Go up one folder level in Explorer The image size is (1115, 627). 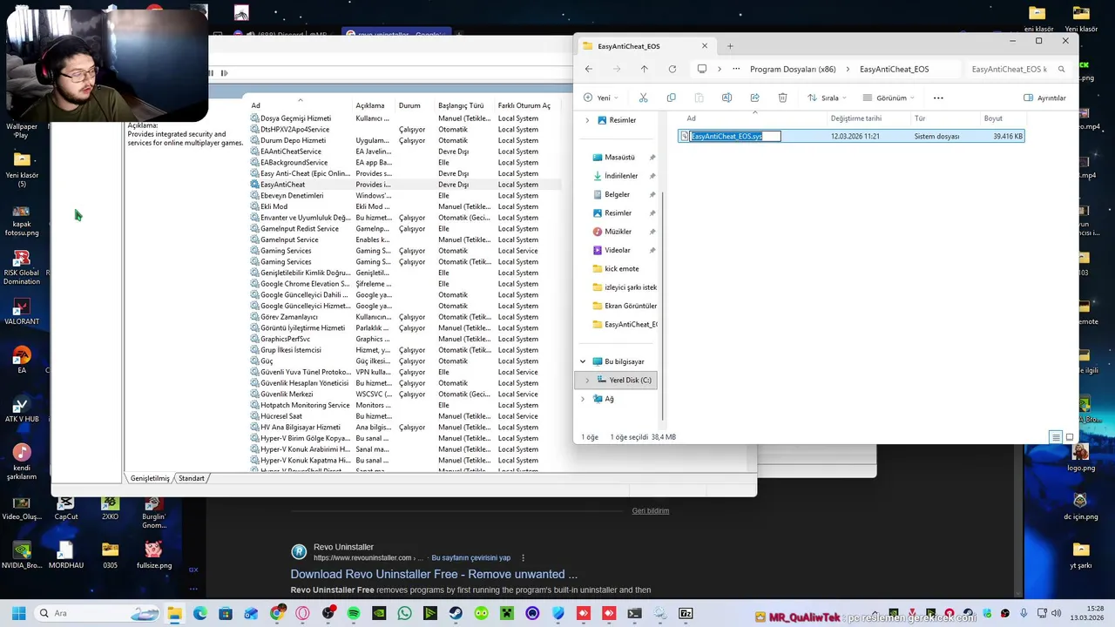tap(645, 69)
